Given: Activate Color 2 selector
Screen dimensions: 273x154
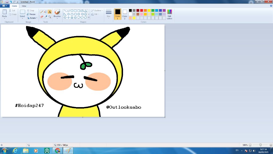Looking at the screenshot, I should [x=125, y=14].
